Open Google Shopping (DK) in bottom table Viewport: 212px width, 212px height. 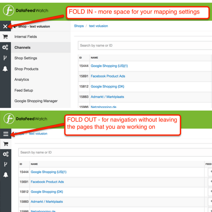tap(47, 192)
